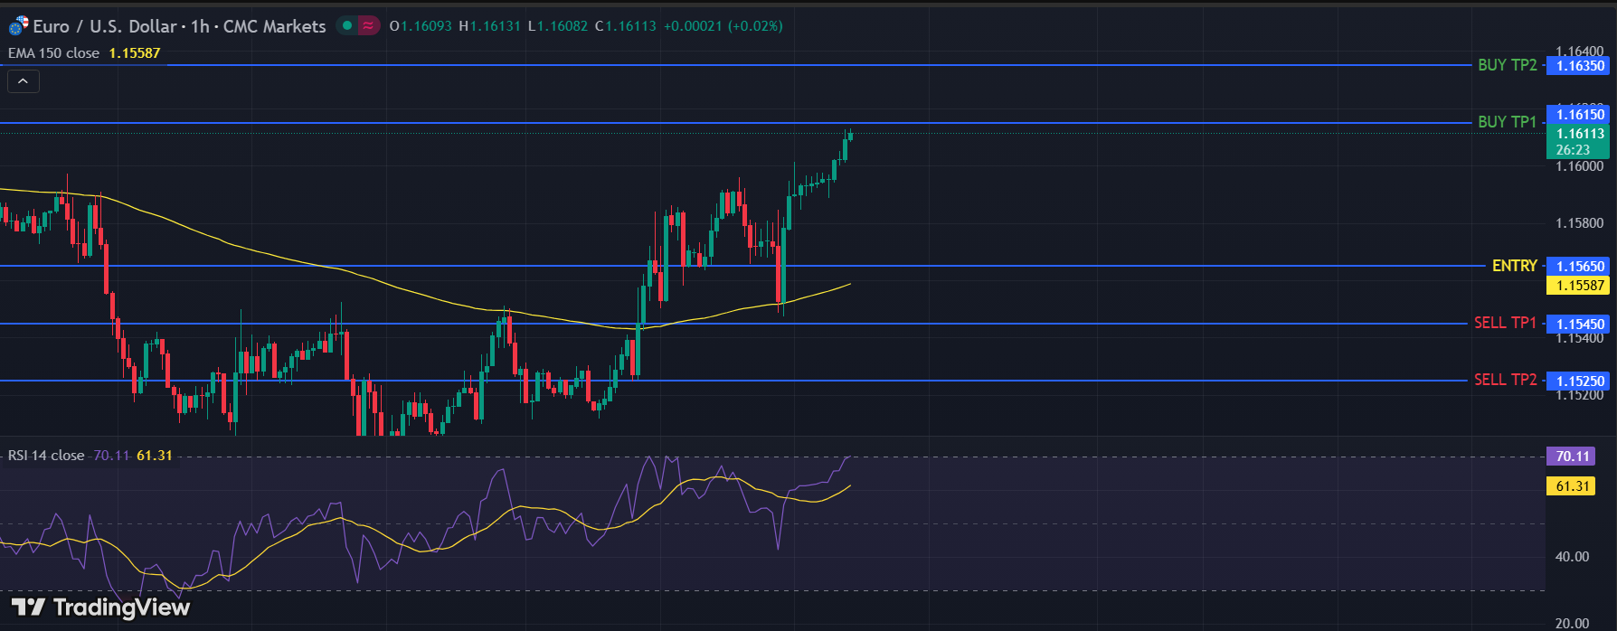Click the BUY TP1 line label
Image resolution: width=1617 pixels, height=631 pixels.
point(1507,122)
